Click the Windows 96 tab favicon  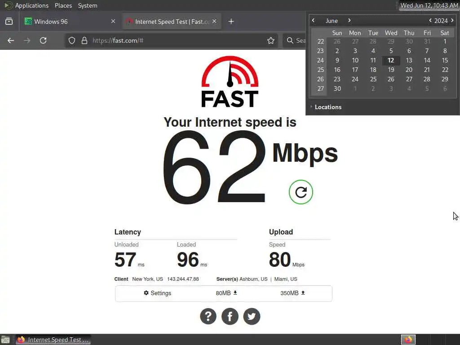click(28, 22)
